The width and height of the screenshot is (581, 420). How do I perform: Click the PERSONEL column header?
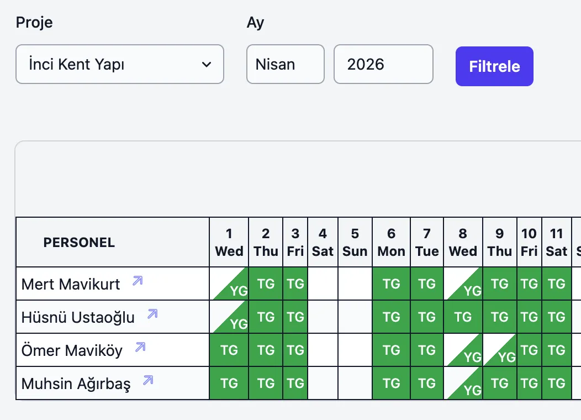coord(113,242)
